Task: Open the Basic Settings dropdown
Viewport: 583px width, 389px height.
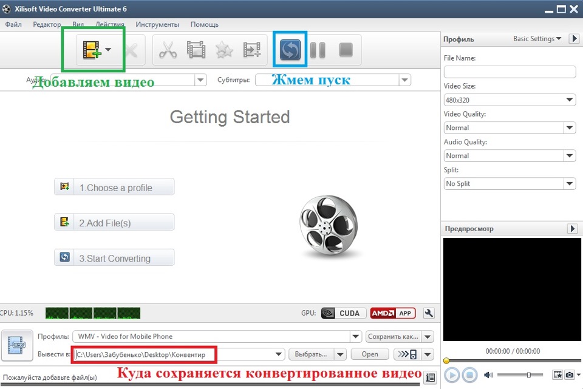Action: pyautogui.click(x=537, y=39)
